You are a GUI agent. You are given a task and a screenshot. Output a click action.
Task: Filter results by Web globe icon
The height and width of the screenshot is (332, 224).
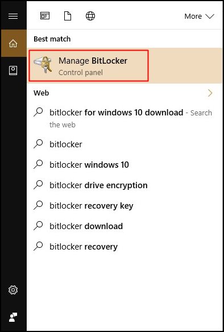coord(90,16)
